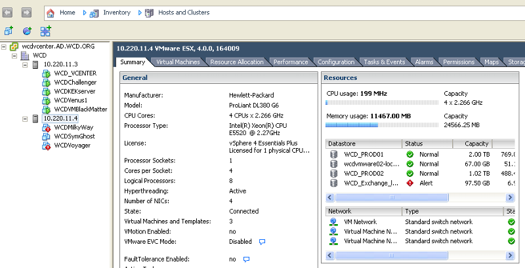Sort by the Network column header
Image resolution: width=525 pixels, height=268 pixels.
(x=364, y=212)
